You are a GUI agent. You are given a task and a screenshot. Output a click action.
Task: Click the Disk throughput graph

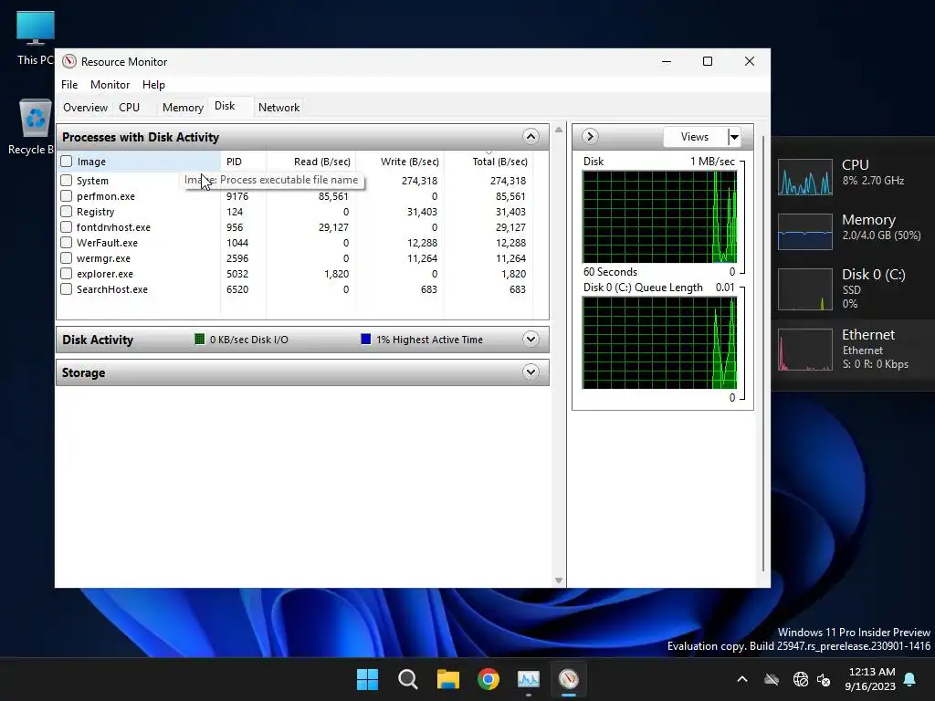[x=659, y=217]
